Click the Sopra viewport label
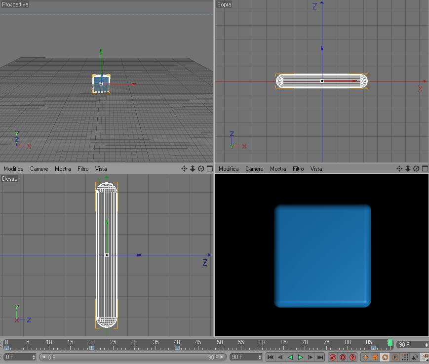Screen dimensions: 429x364 [x=224, y=4]
